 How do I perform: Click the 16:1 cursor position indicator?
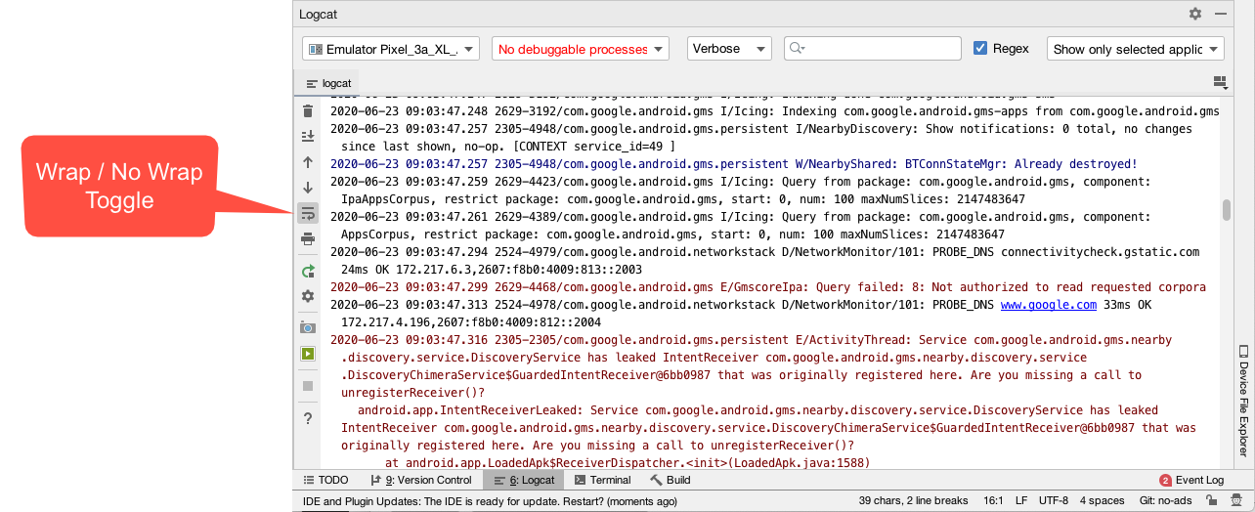click(993, 500)
